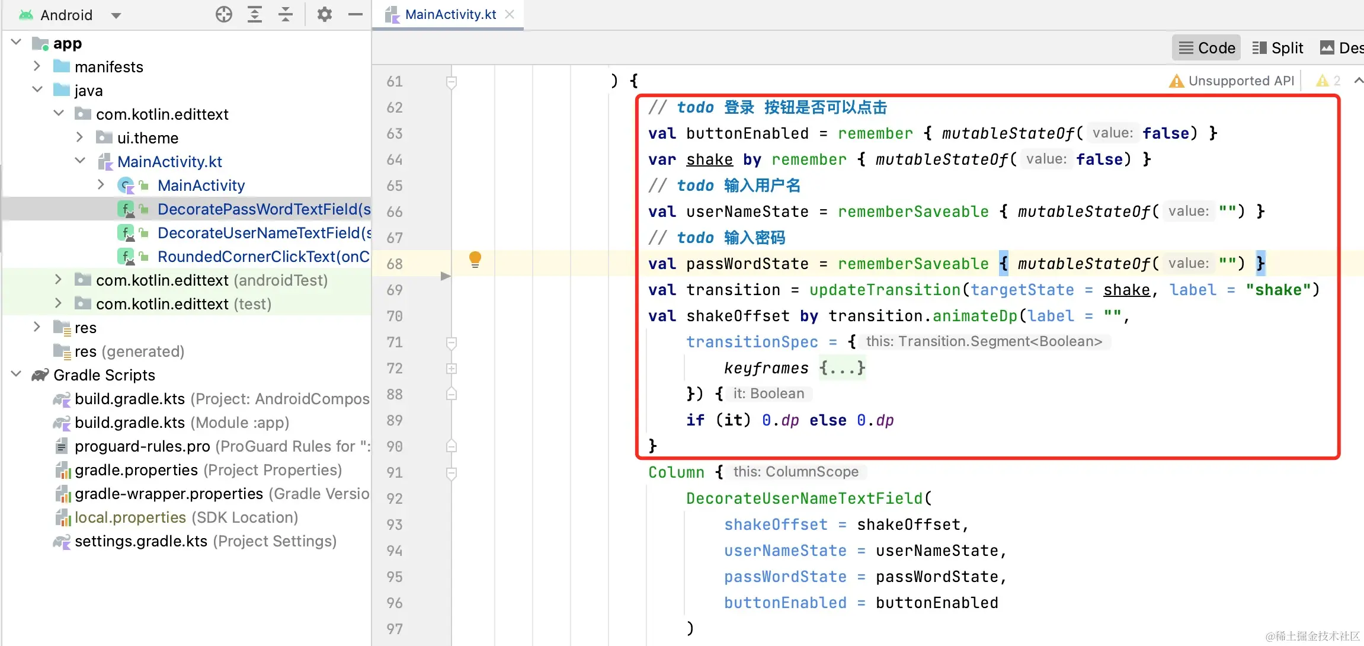Click the warning count indicator in the editor
Screen dimensions: 1364x646
coord(1327,81)
